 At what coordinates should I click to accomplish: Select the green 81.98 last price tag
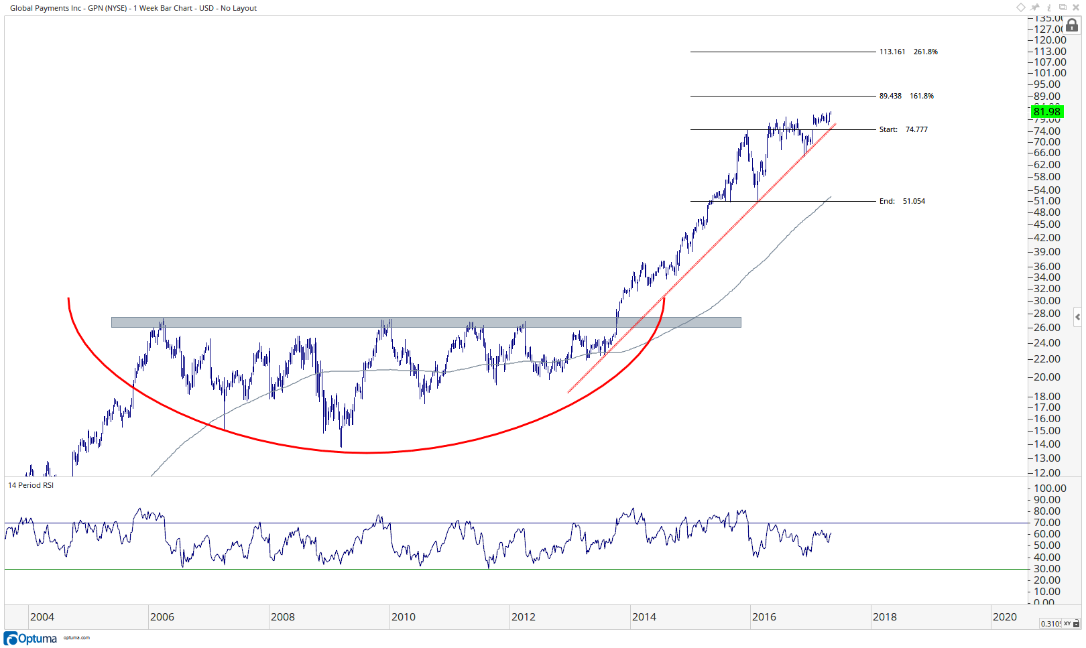tap(1047, 111)
